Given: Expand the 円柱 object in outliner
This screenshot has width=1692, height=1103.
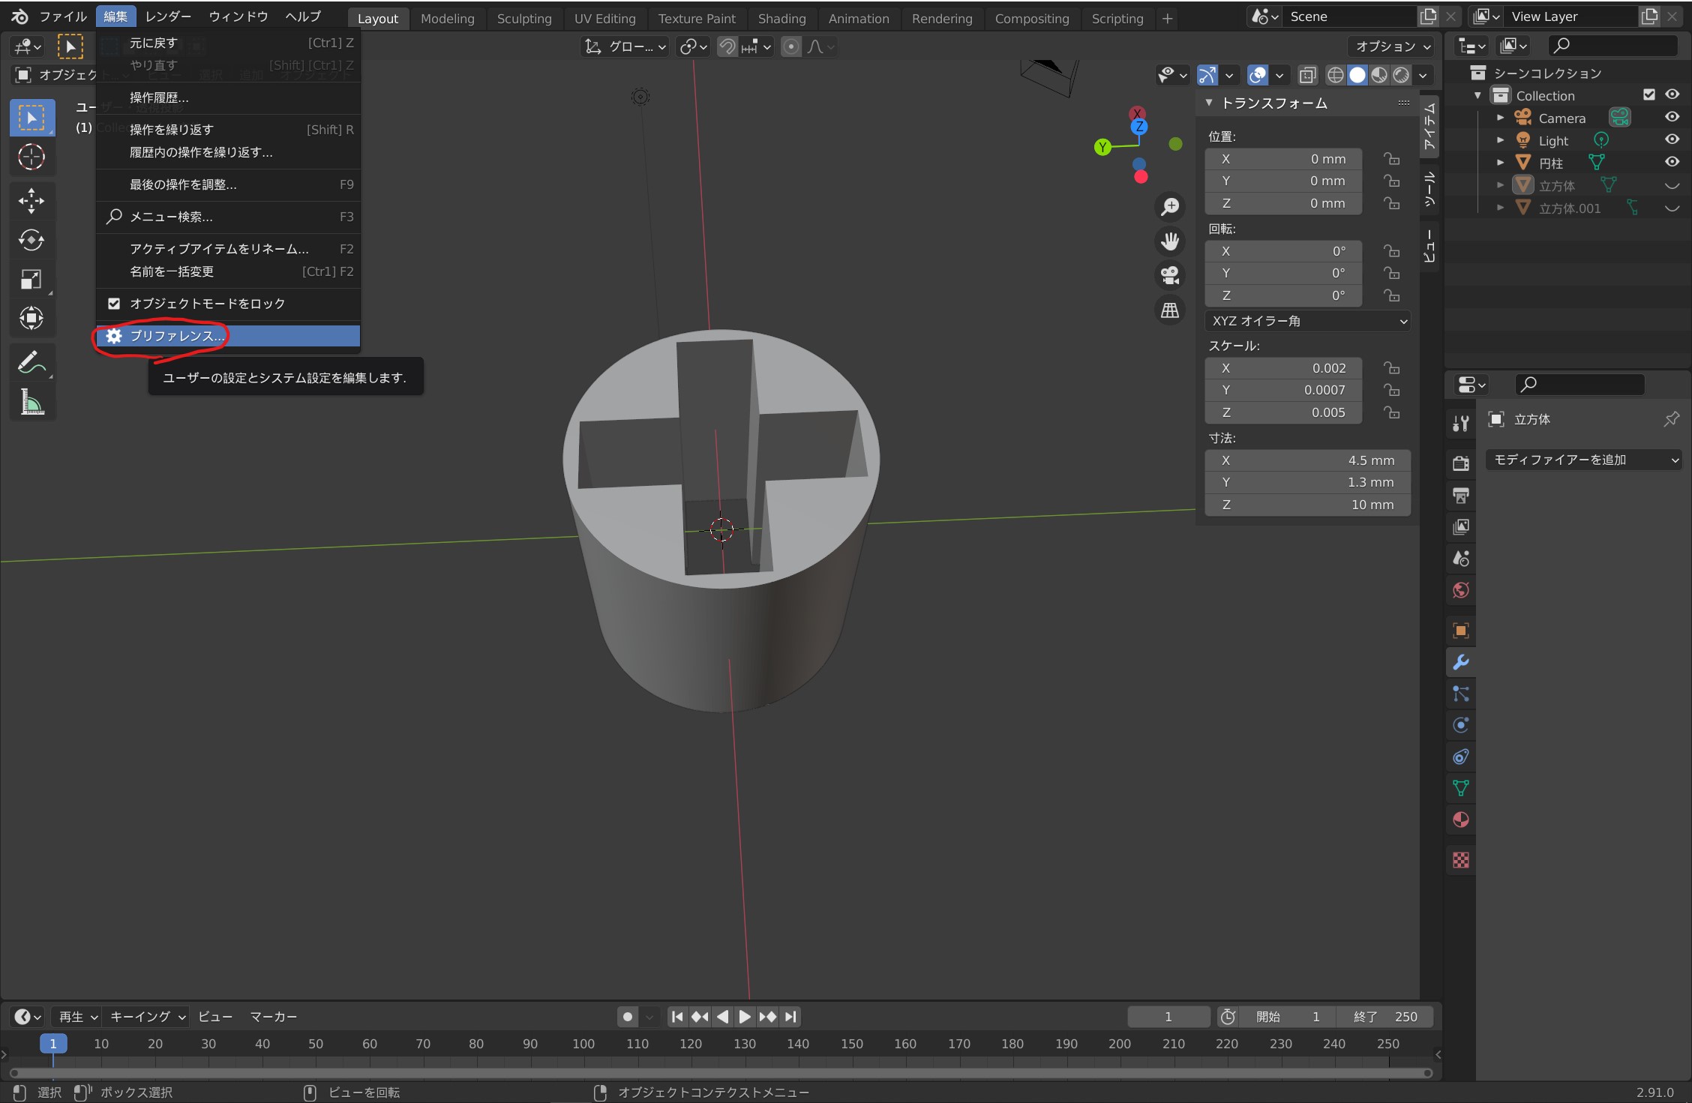Looking at the screenshot, I should coord(1500,163).
